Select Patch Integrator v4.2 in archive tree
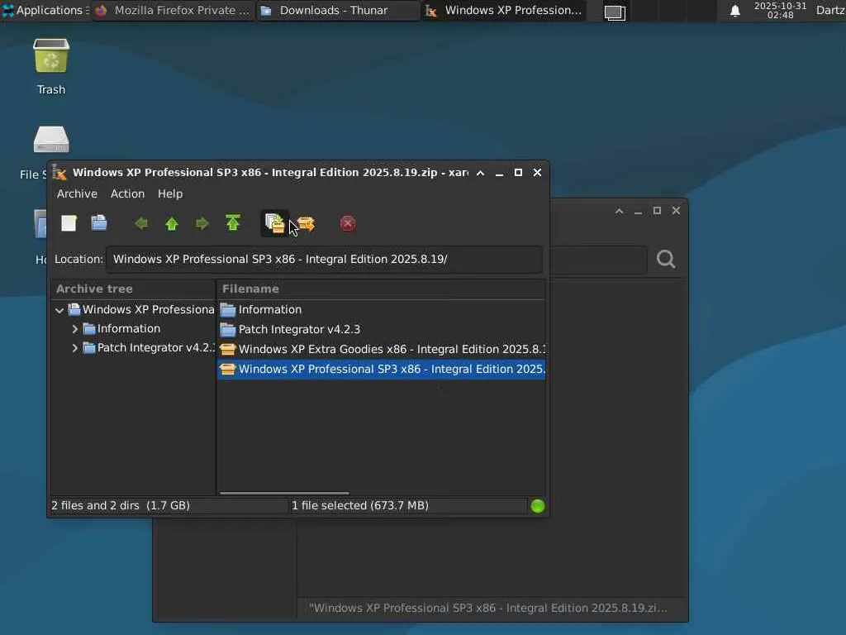Screen dimensions: 846x635 click(x=156, y=348)
